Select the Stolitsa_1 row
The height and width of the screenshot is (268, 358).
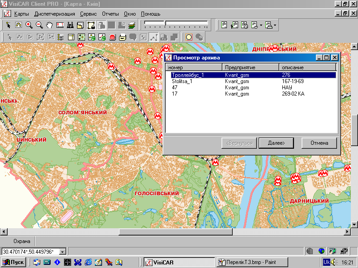pos(253,81)
